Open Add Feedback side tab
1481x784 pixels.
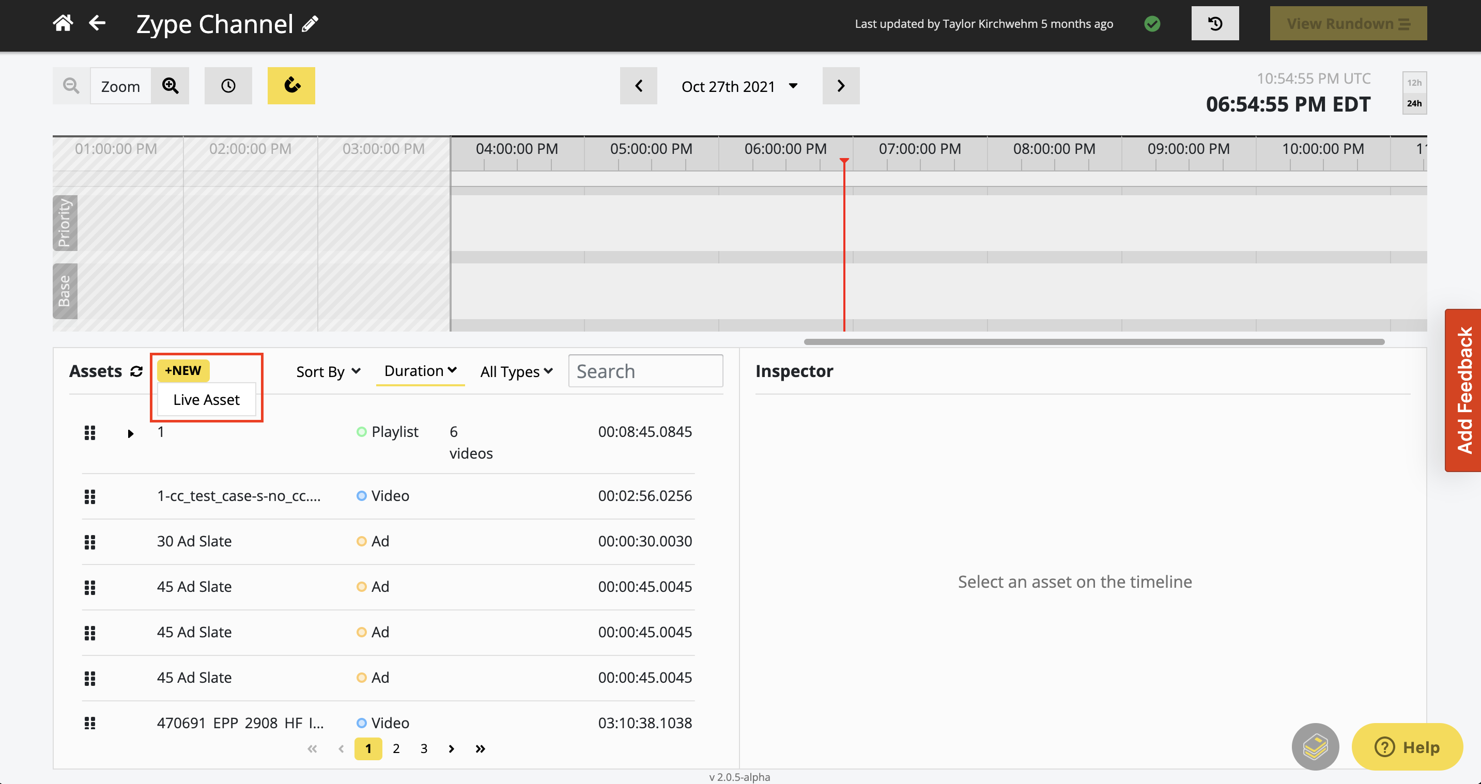[1463, 391]
